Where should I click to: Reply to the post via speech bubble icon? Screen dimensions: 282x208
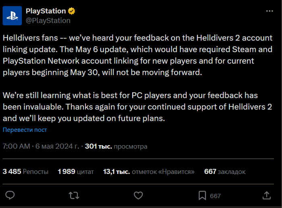(x=11, y=196)
